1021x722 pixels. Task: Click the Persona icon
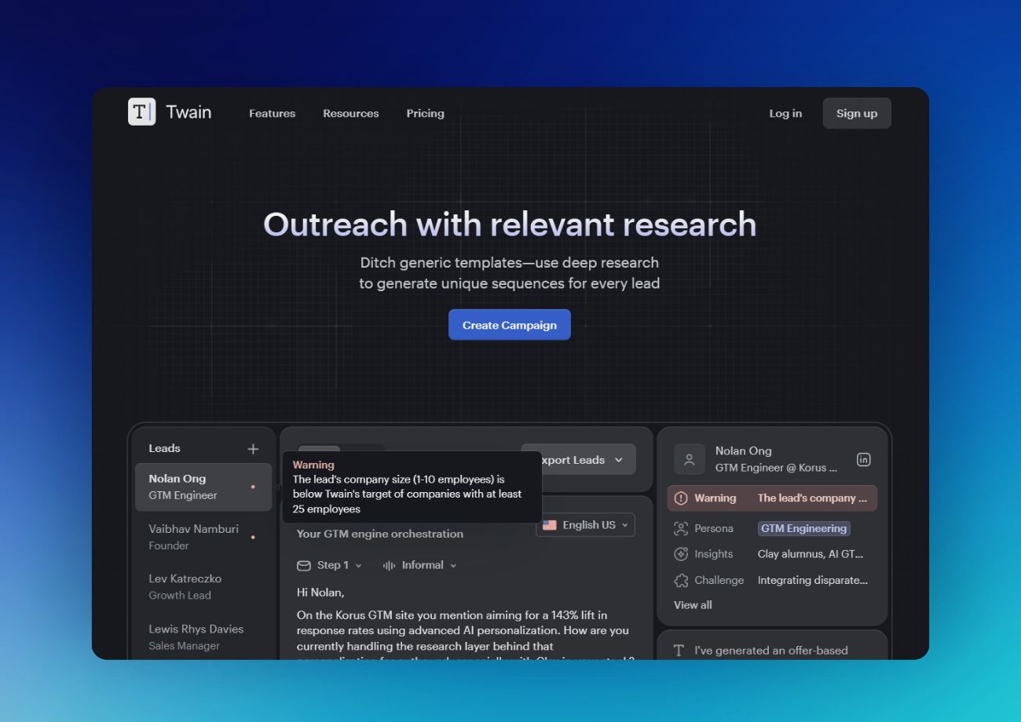pyautogui.click(x=681, y=528)
